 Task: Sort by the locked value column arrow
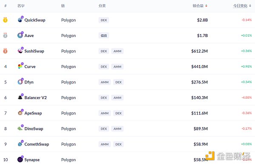(206, 6)
